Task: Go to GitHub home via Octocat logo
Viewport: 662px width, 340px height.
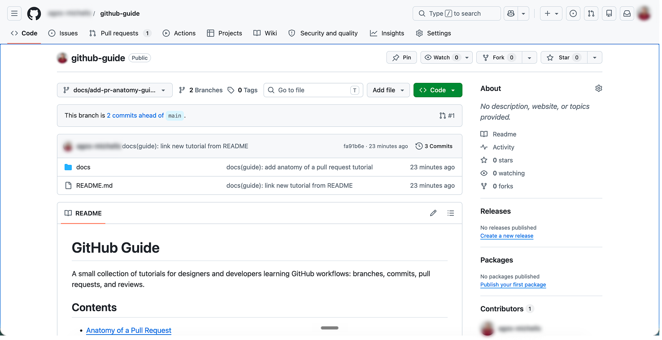Action: (34, 13)
